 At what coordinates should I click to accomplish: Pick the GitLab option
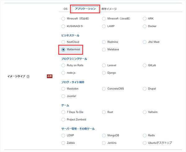coord(144,65)
